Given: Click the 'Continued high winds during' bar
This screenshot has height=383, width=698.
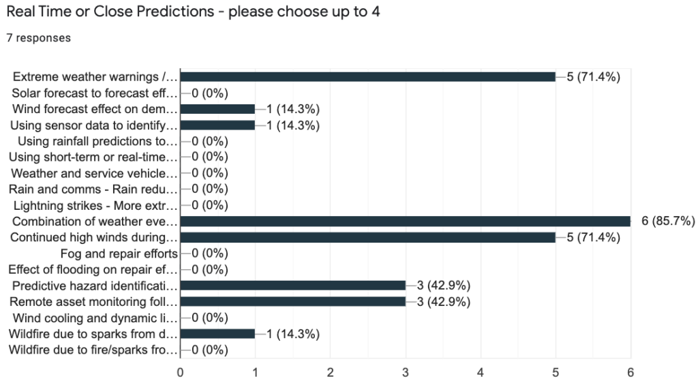Looking at the screenshot, I should pyautogui.click(x=367, y=238).
